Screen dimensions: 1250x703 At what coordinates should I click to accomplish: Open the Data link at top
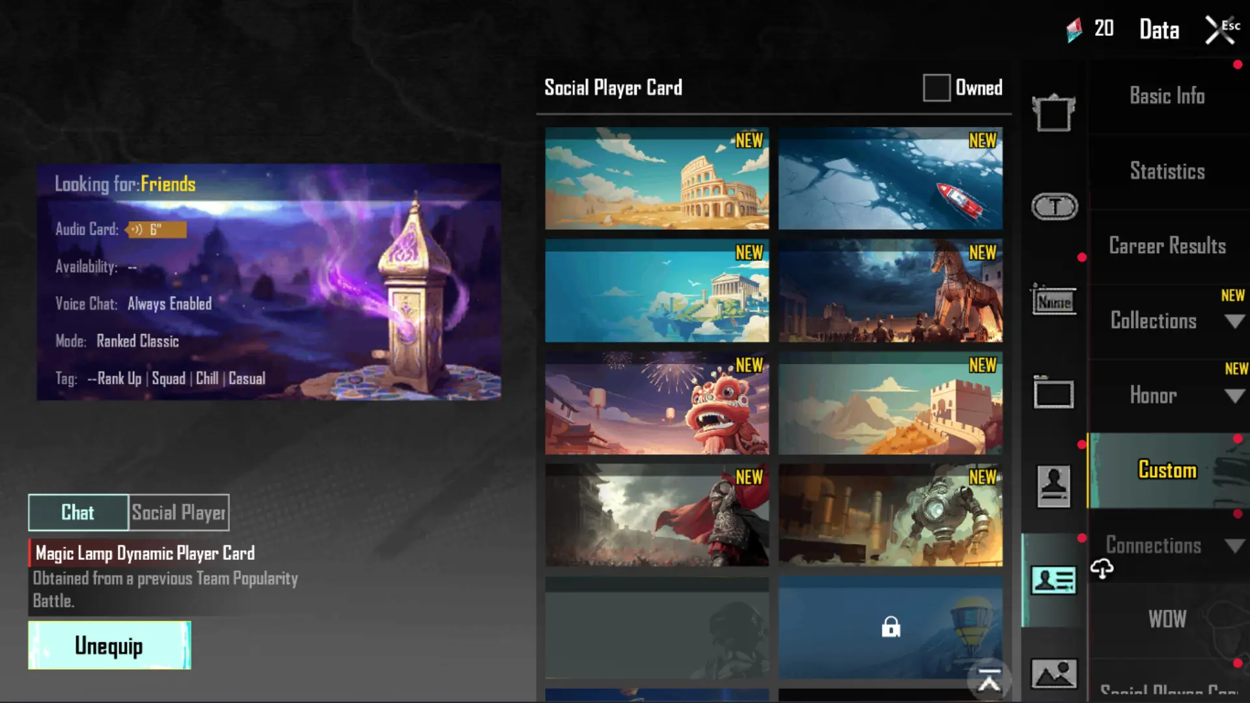coord(1159,30)
